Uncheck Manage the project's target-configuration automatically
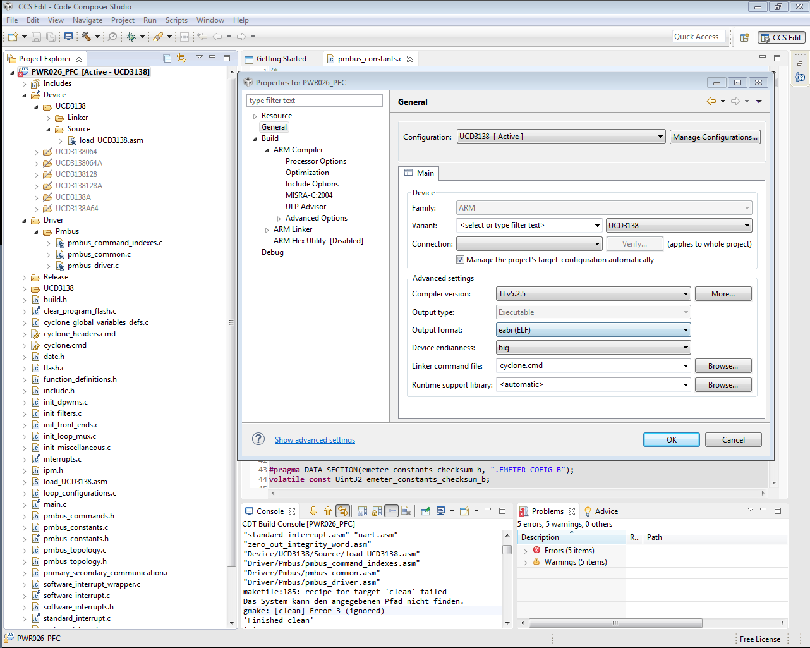This screenshot has height=648, width=810. click(x=460, y=260)
